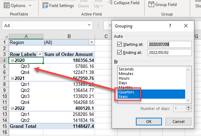Click the Number of days field
Screen dimensions: 201x136
tap(180, 109)
